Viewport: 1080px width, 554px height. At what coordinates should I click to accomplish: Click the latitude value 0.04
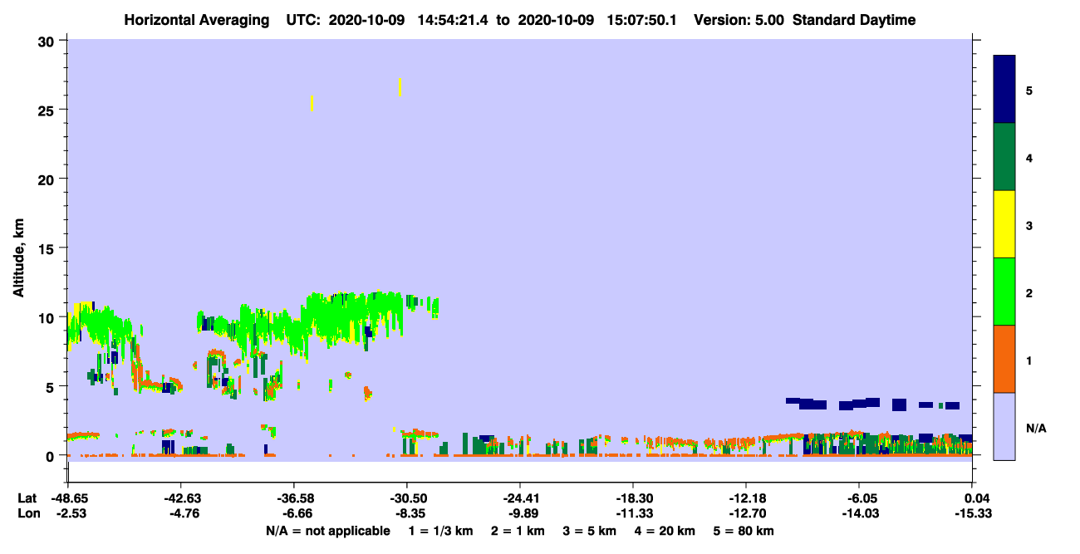click(x=976, y=498)
